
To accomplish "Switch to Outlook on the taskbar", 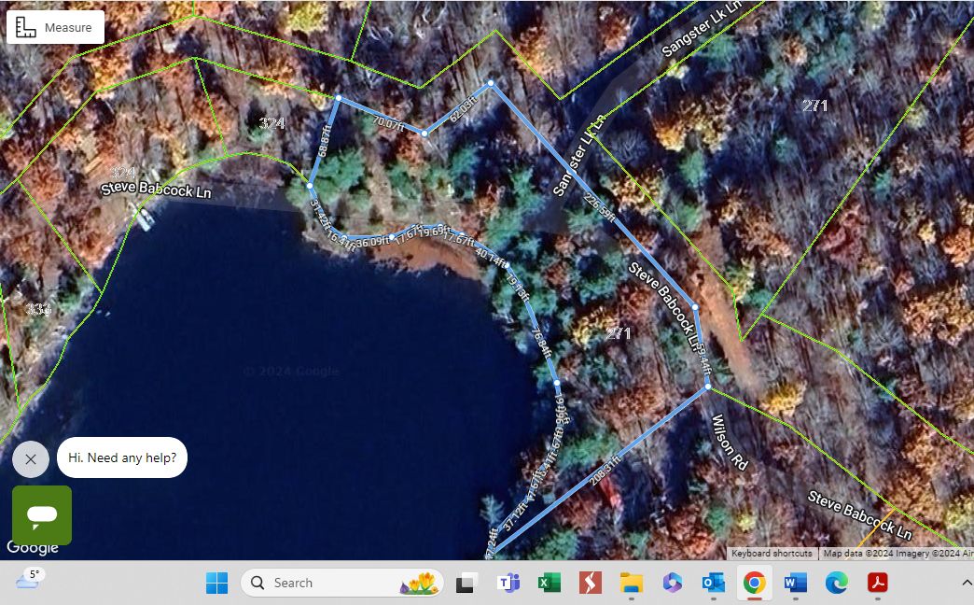I will pyautogui.click(x=714, y=583).
